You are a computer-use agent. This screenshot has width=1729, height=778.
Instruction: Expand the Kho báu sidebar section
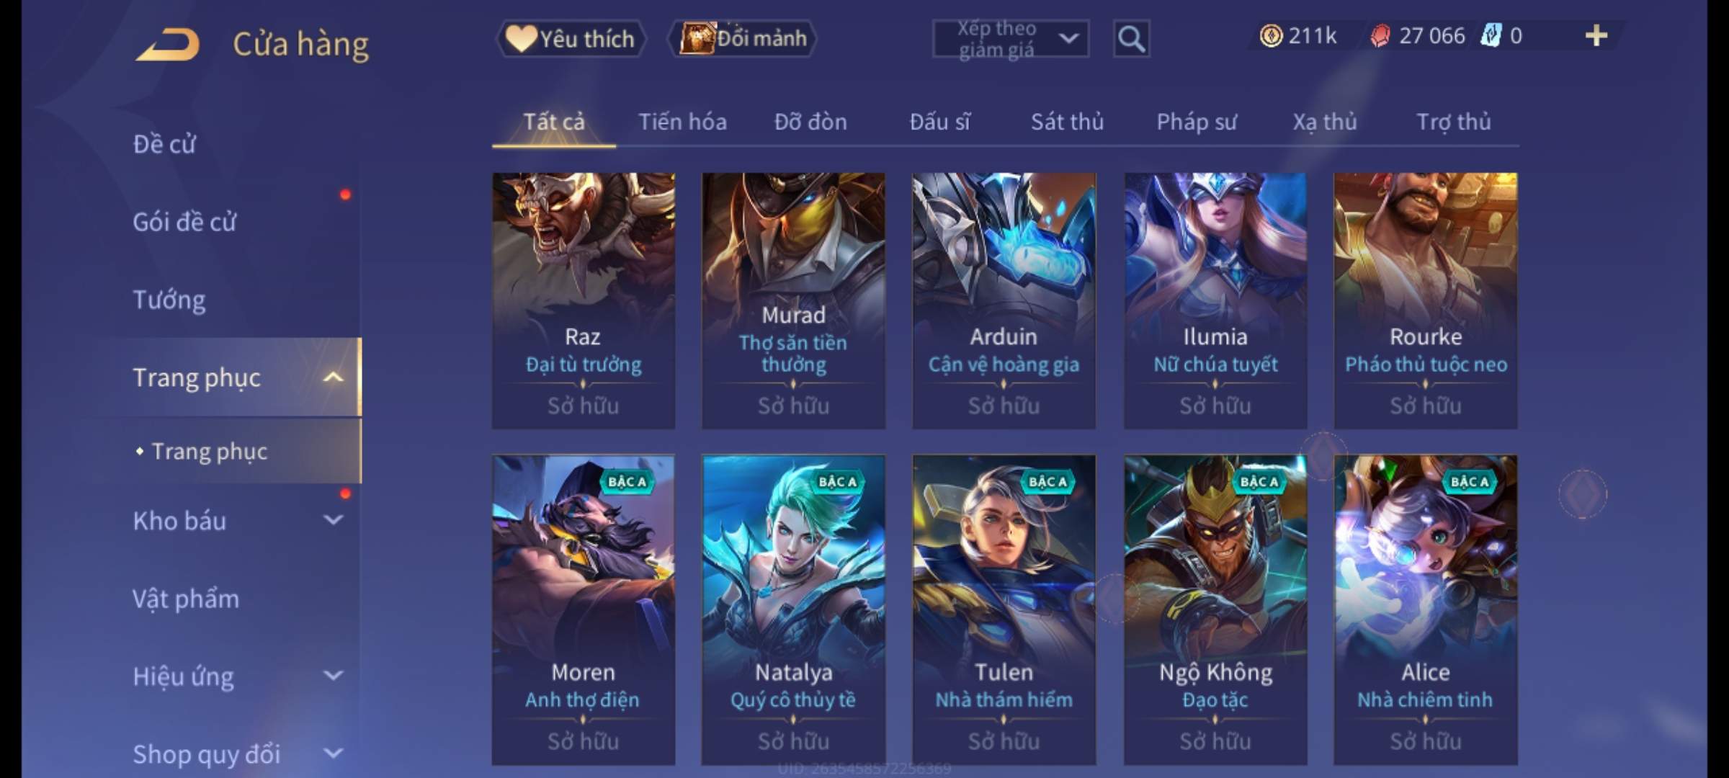point(333,520)
